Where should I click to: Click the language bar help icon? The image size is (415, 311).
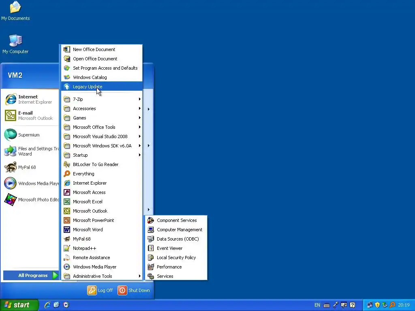(x=352, y=305)
